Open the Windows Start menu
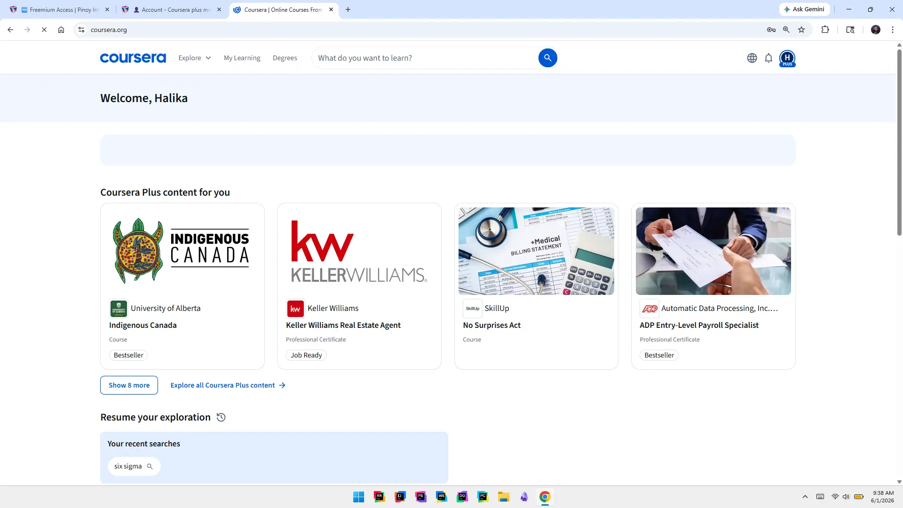This screenshot has height=508, width=903. [358, 497]
